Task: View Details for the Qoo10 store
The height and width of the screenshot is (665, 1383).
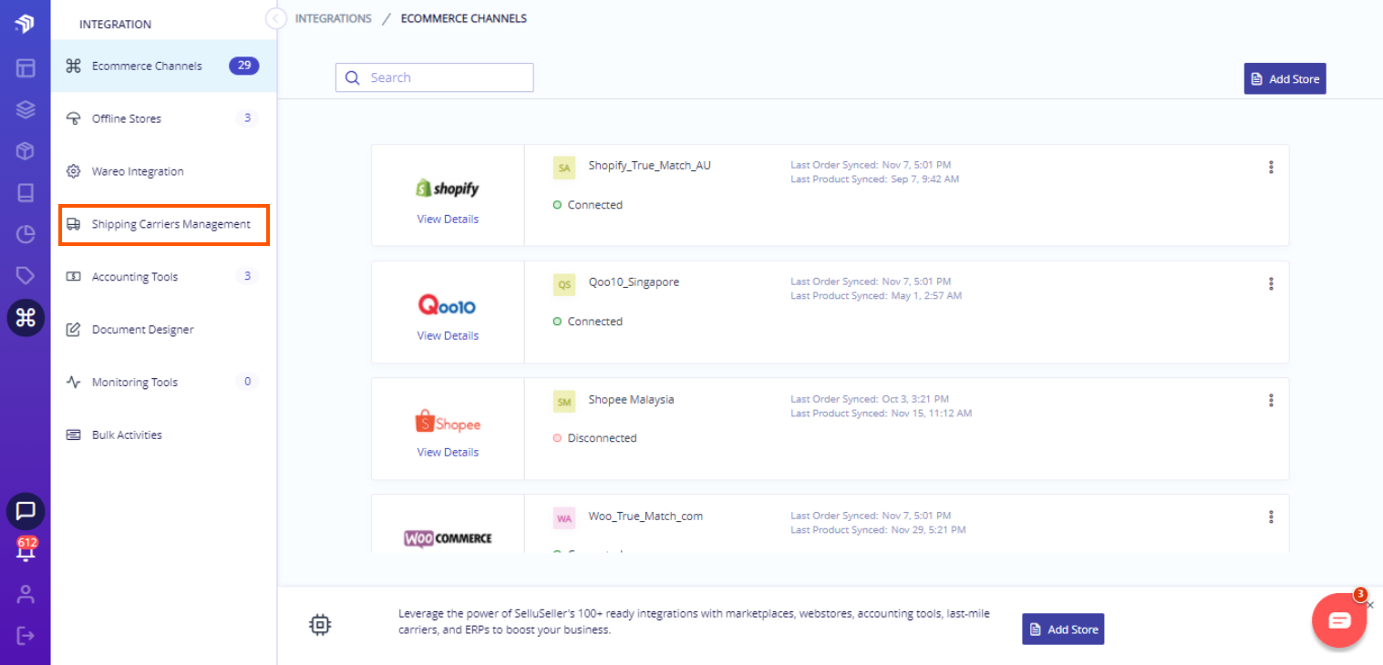Action: tap(448, 335)
